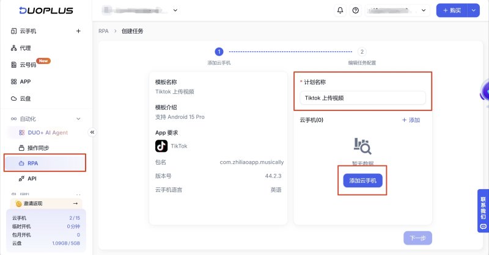Click the APP grid icon
489x255 pixels.
[x=13, y=82]
